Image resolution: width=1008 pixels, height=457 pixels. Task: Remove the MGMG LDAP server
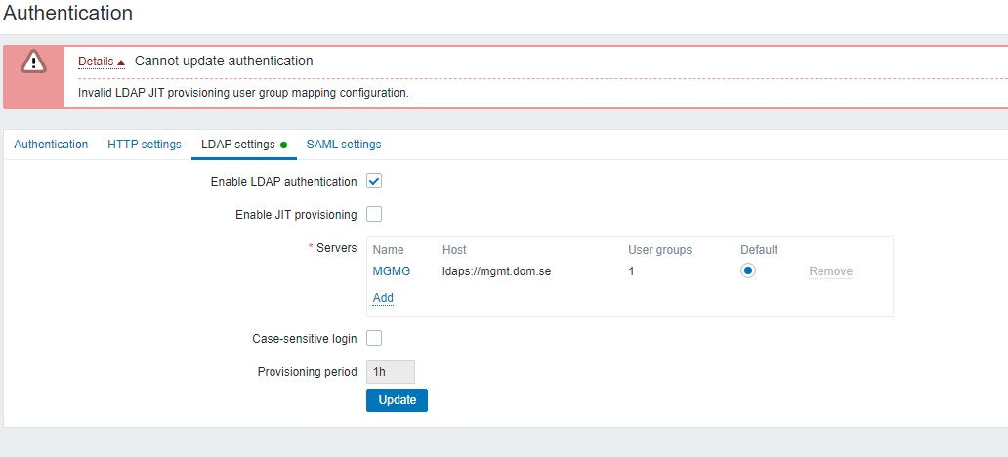click(x=830, y=271)
